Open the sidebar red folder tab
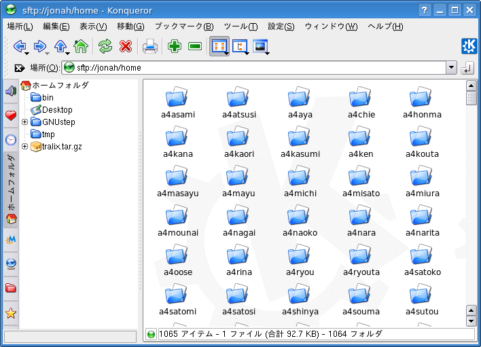481x347 pixels. tap(11, 288)
